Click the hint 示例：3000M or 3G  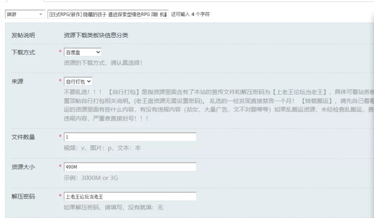click(91, 178)
